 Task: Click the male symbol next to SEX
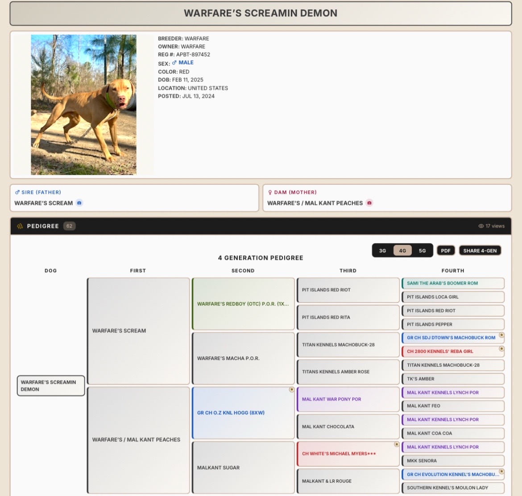point(174,62)
